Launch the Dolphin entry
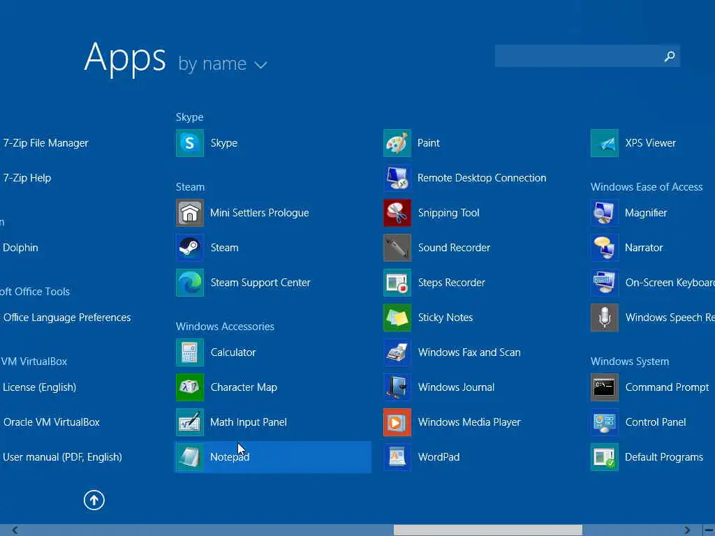 point(20,248)
